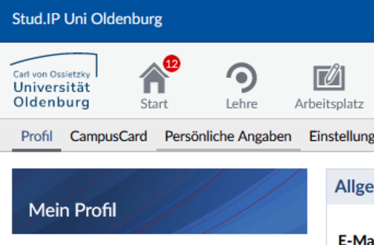Click the Lehre text label
Screen dimensions: 374x245
[x=242, y=104]
